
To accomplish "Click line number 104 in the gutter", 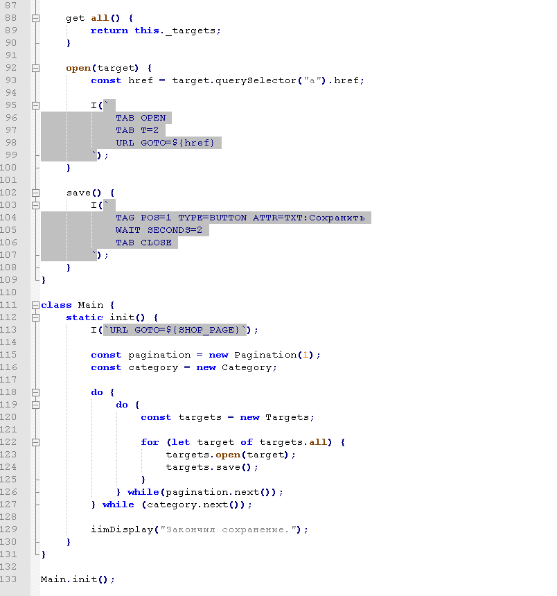I will (8, 218).
